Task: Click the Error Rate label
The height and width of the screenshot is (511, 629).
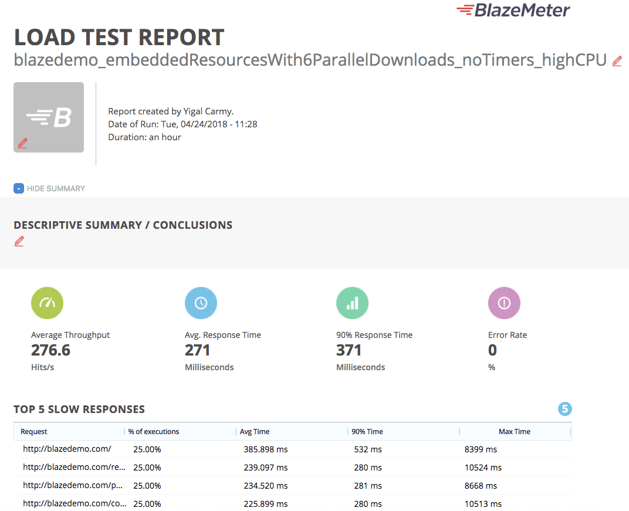Action: pos(508,335)
